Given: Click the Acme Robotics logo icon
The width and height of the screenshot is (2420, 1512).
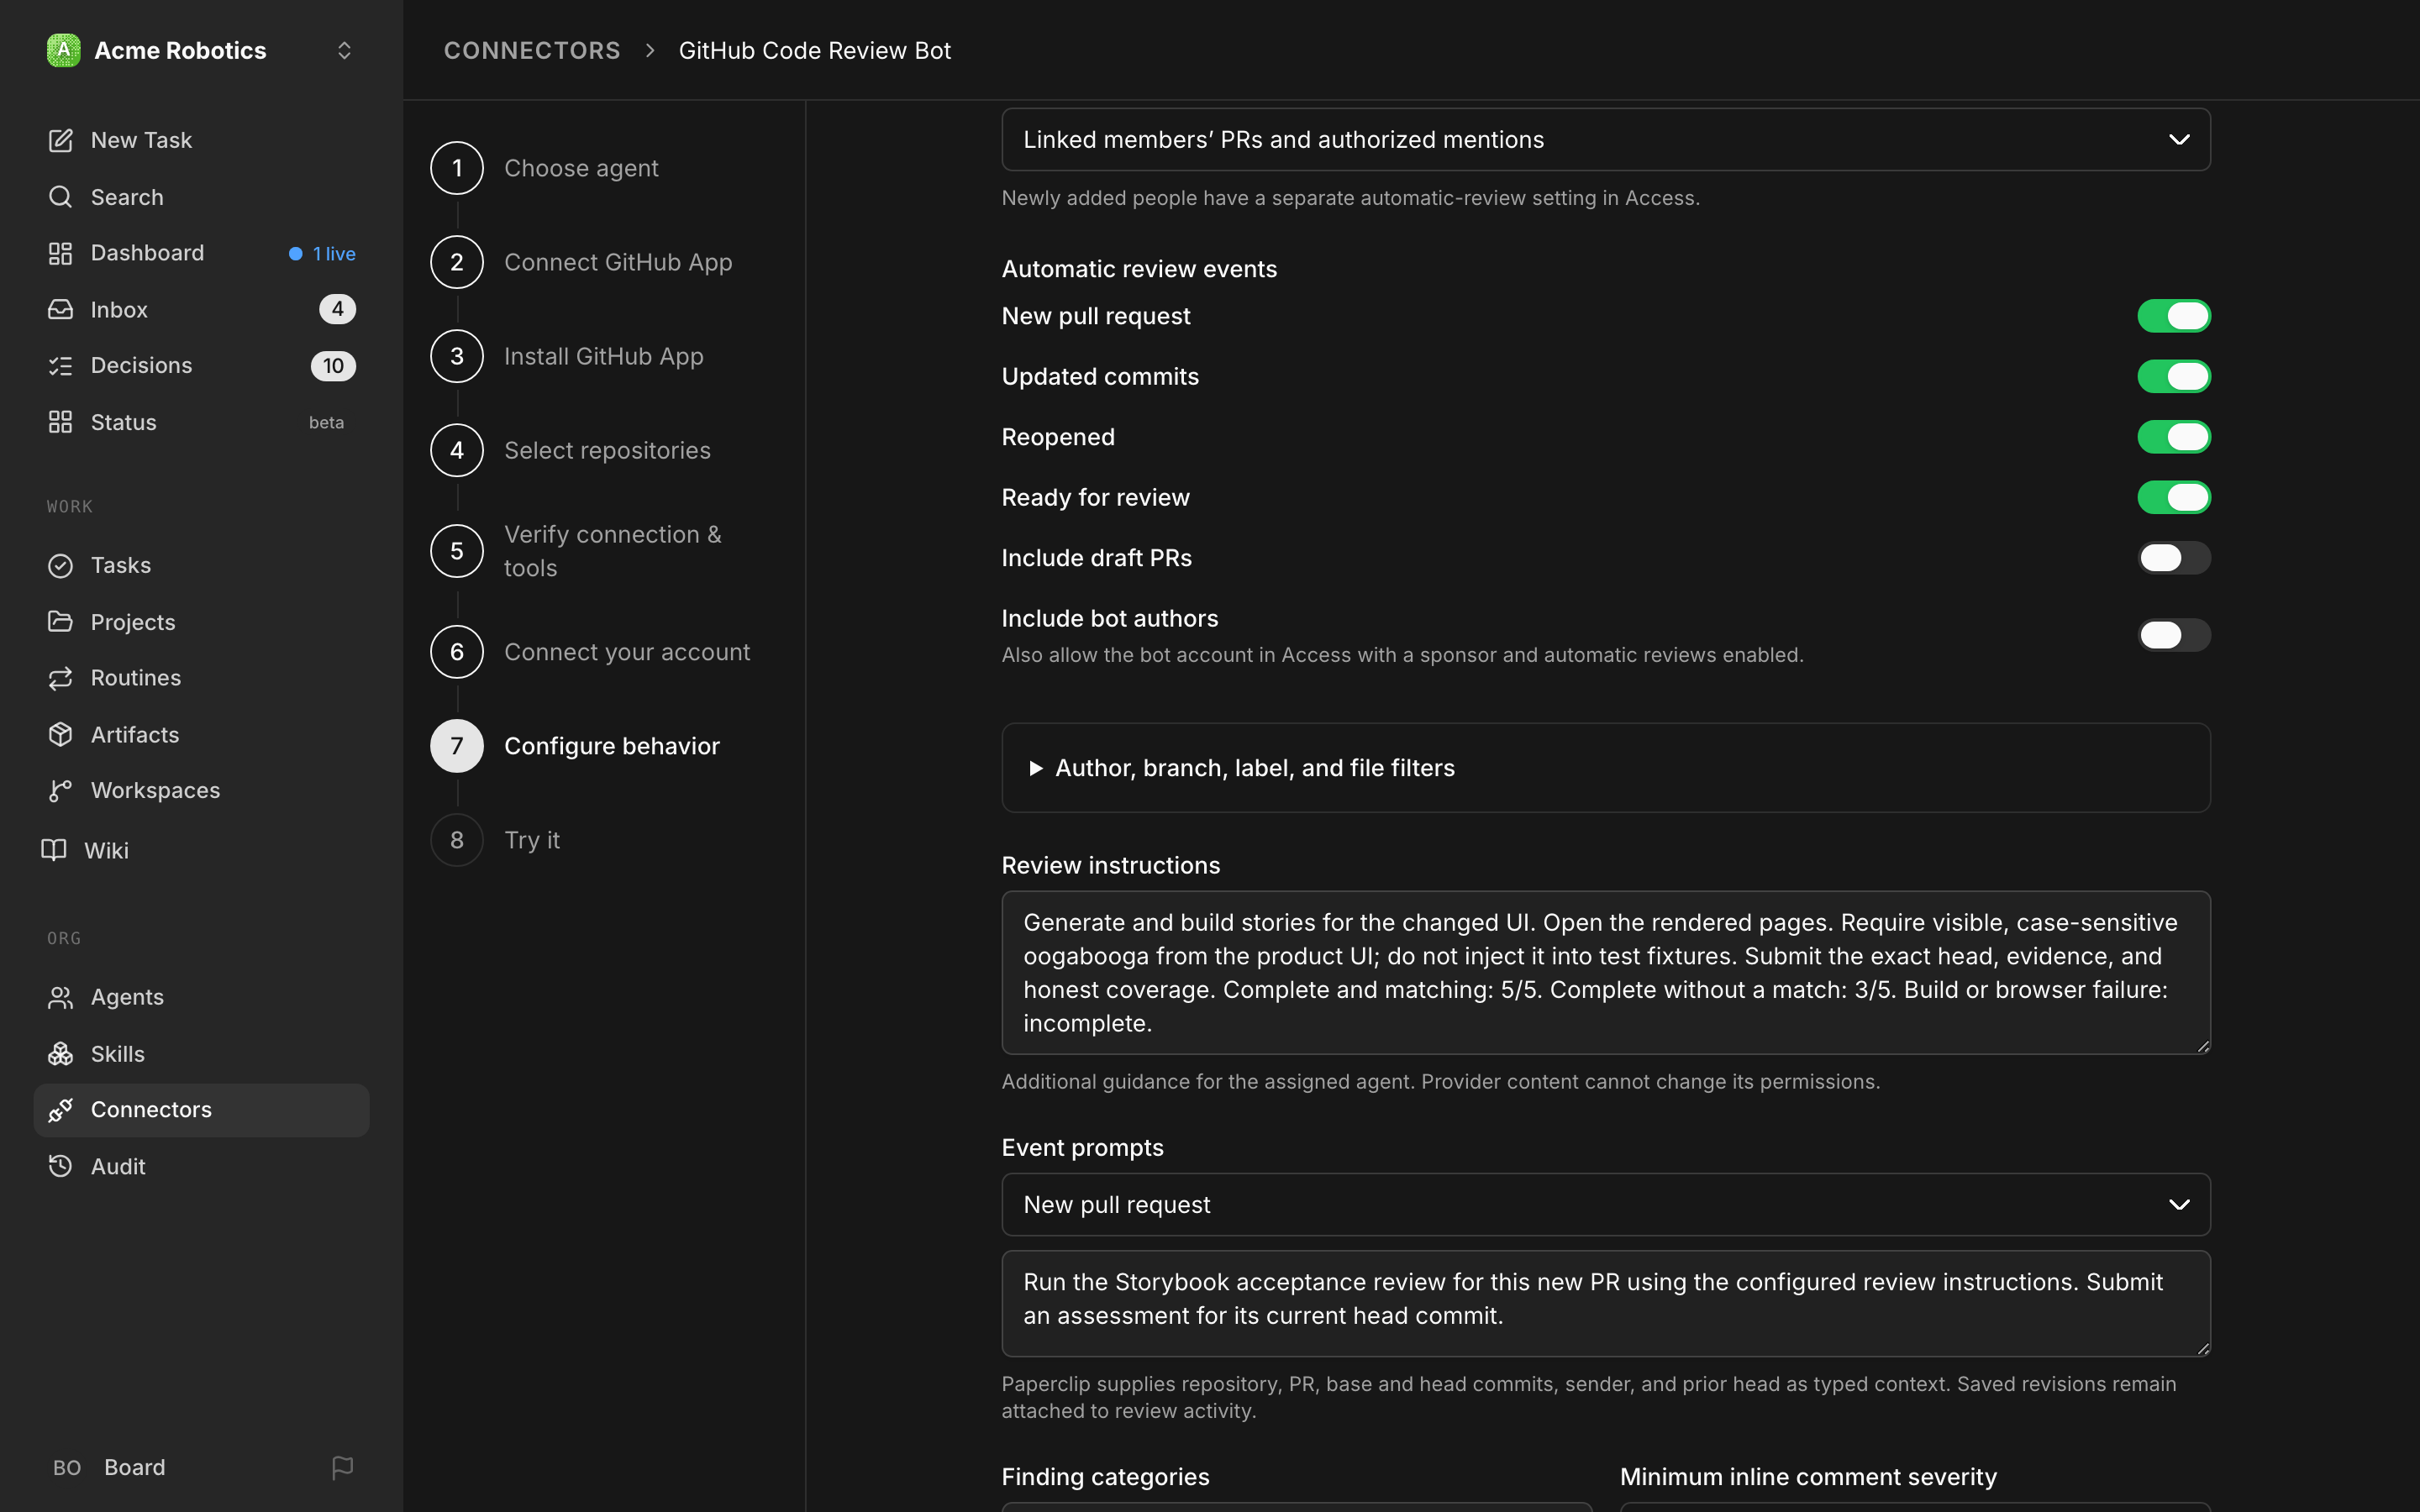Looking at the screenshot, I should [63, 50].
